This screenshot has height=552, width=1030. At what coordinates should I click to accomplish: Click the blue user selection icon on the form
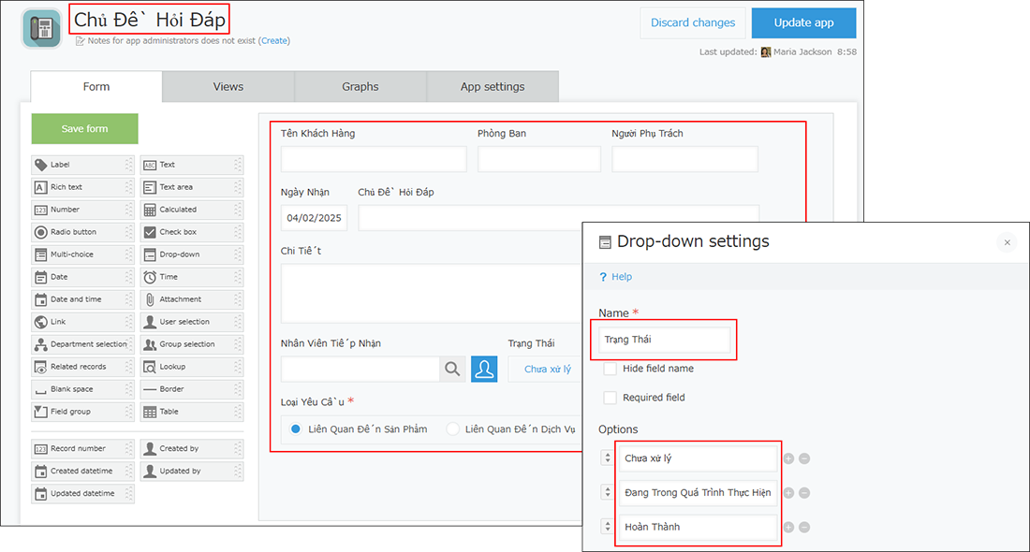[x=484, y=370]
